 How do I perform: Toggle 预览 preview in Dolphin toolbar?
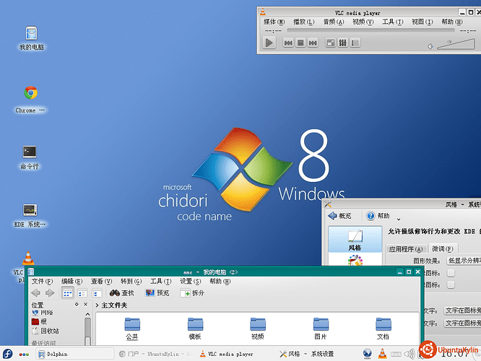pos(157,293)
